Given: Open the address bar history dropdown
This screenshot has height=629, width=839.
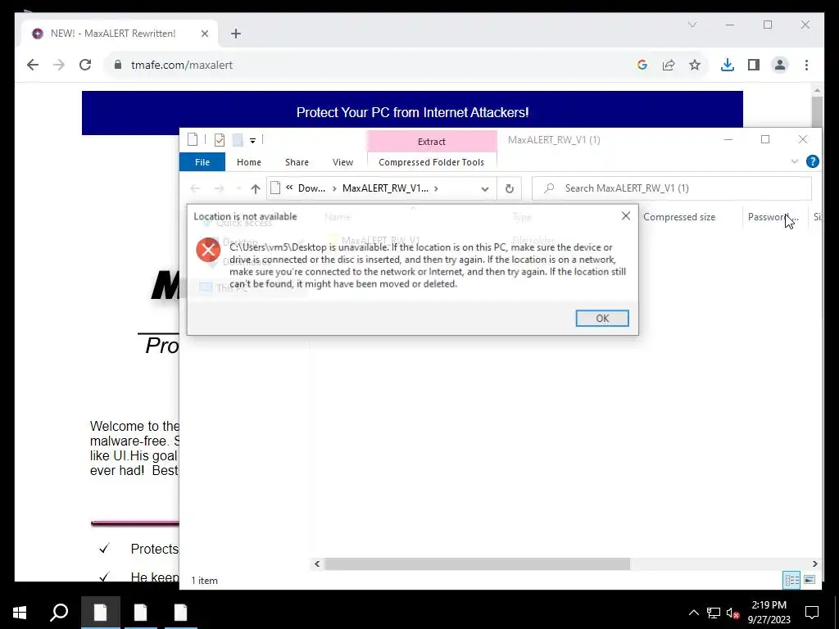Looking at the screenshot, I should 485,189.
